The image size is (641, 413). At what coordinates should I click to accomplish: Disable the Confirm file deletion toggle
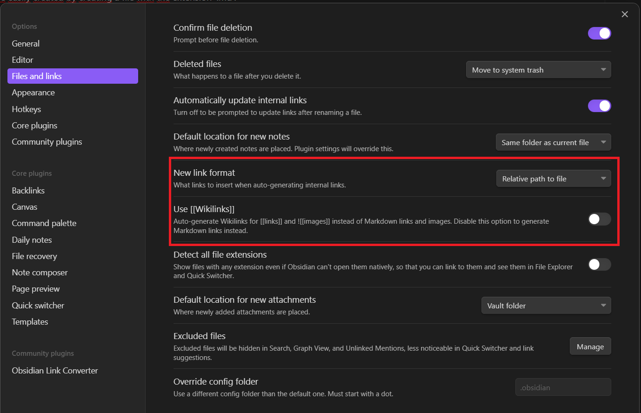point(599,33)
